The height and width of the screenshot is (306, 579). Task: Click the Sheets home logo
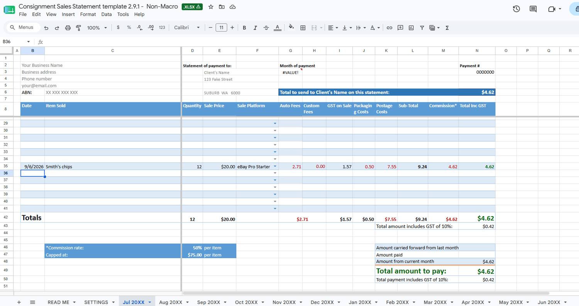coord(9,9)
